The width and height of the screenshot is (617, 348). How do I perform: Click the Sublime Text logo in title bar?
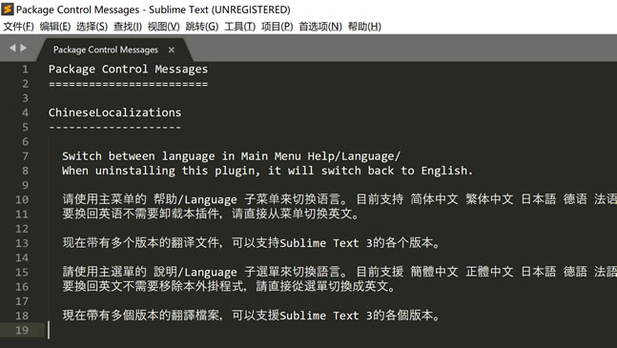pos(7,9)
